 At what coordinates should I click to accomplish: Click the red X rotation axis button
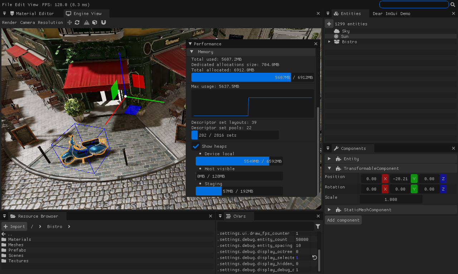point(385,189)
